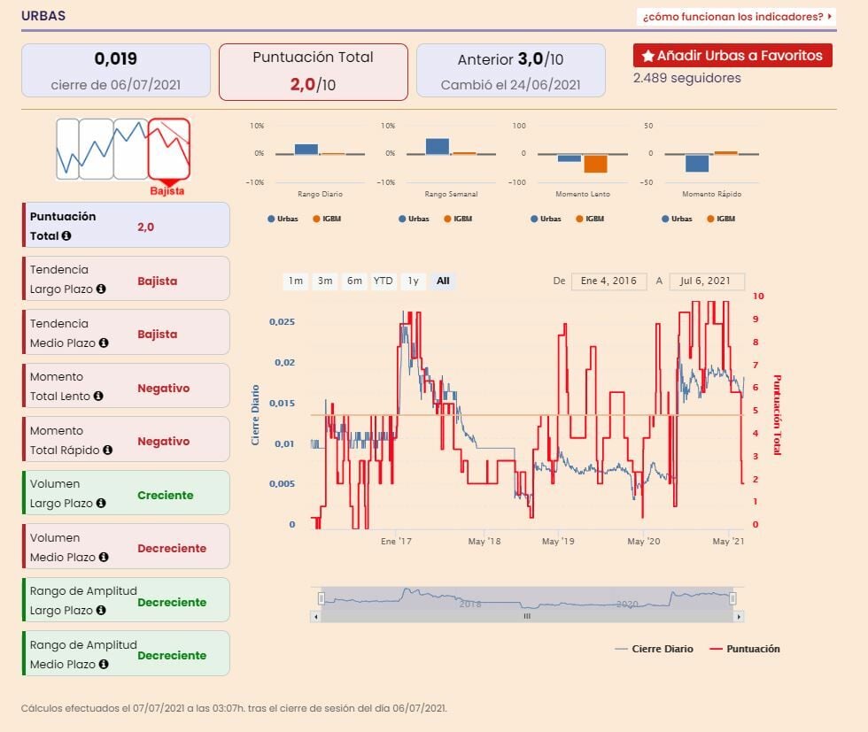Click Rango Diario bar chart

[x=320, y=154]
